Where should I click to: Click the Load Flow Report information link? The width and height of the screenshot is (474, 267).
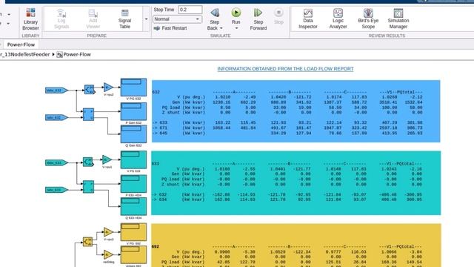tap(285, 69)
